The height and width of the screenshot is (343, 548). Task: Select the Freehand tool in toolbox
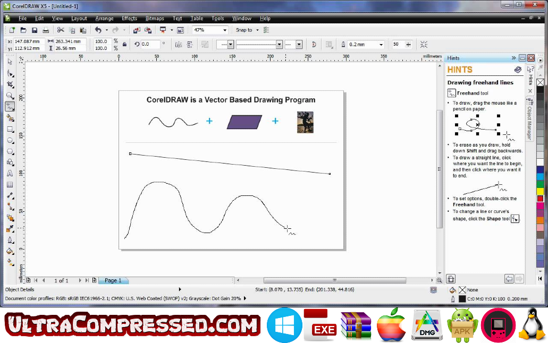pyautogui.click(x=10, y=107)
